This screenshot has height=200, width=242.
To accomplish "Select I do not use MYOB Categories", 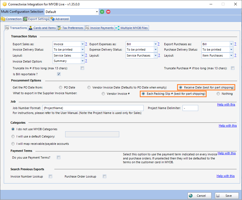I will (13, 129).
